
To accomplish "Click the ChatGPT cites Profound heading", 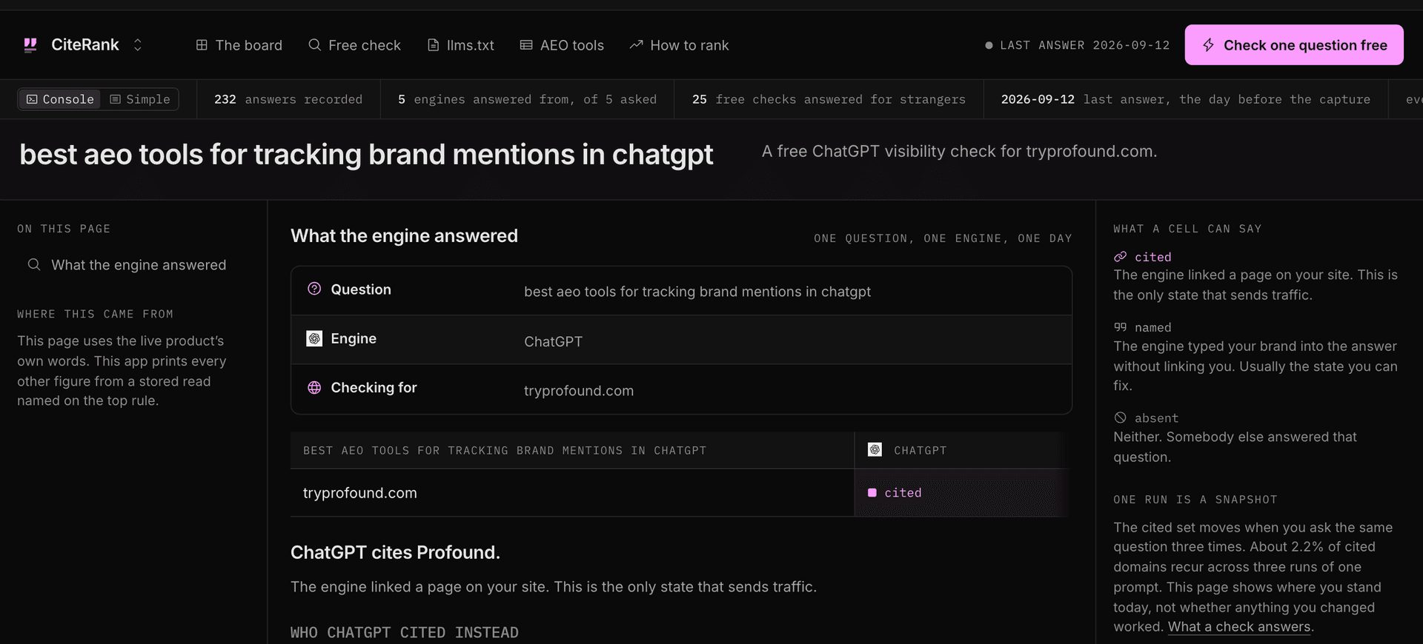I will 395,552.
